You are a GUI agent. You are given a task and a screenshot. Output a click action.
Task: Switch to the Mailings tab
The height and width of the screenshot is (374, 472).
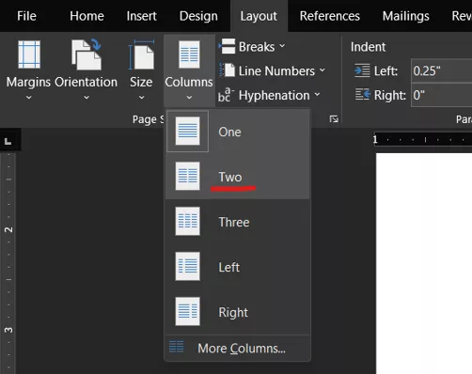406,16
